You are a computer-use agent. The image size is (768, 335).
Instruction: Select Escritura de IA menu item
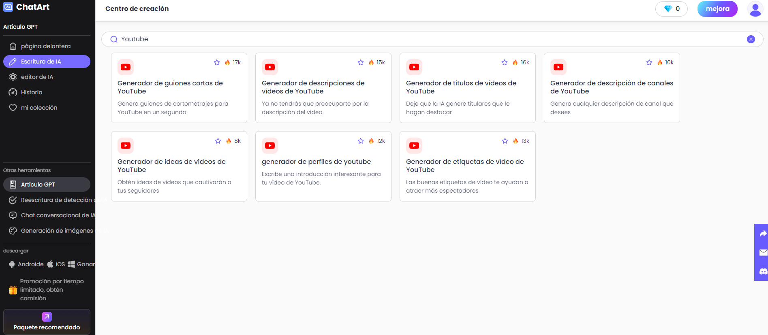pos(47,61)
